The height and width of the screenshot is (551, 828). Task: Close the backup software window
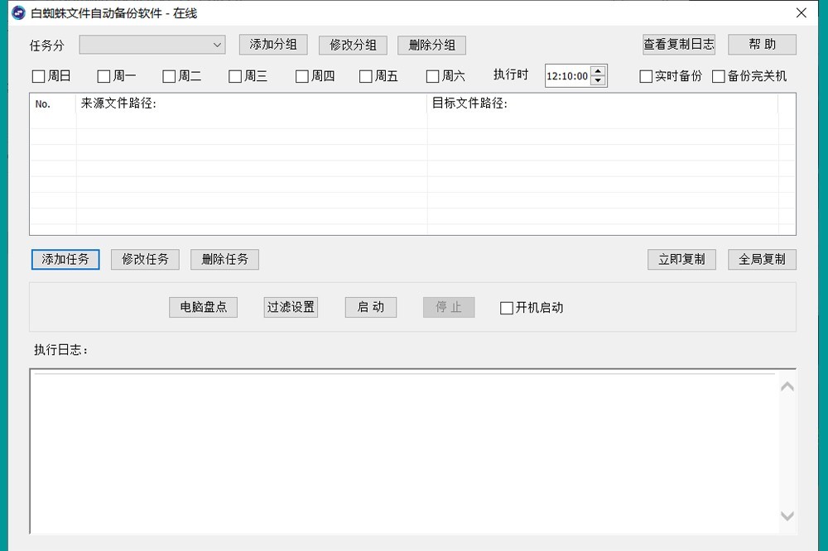click(x=801, y=12)
